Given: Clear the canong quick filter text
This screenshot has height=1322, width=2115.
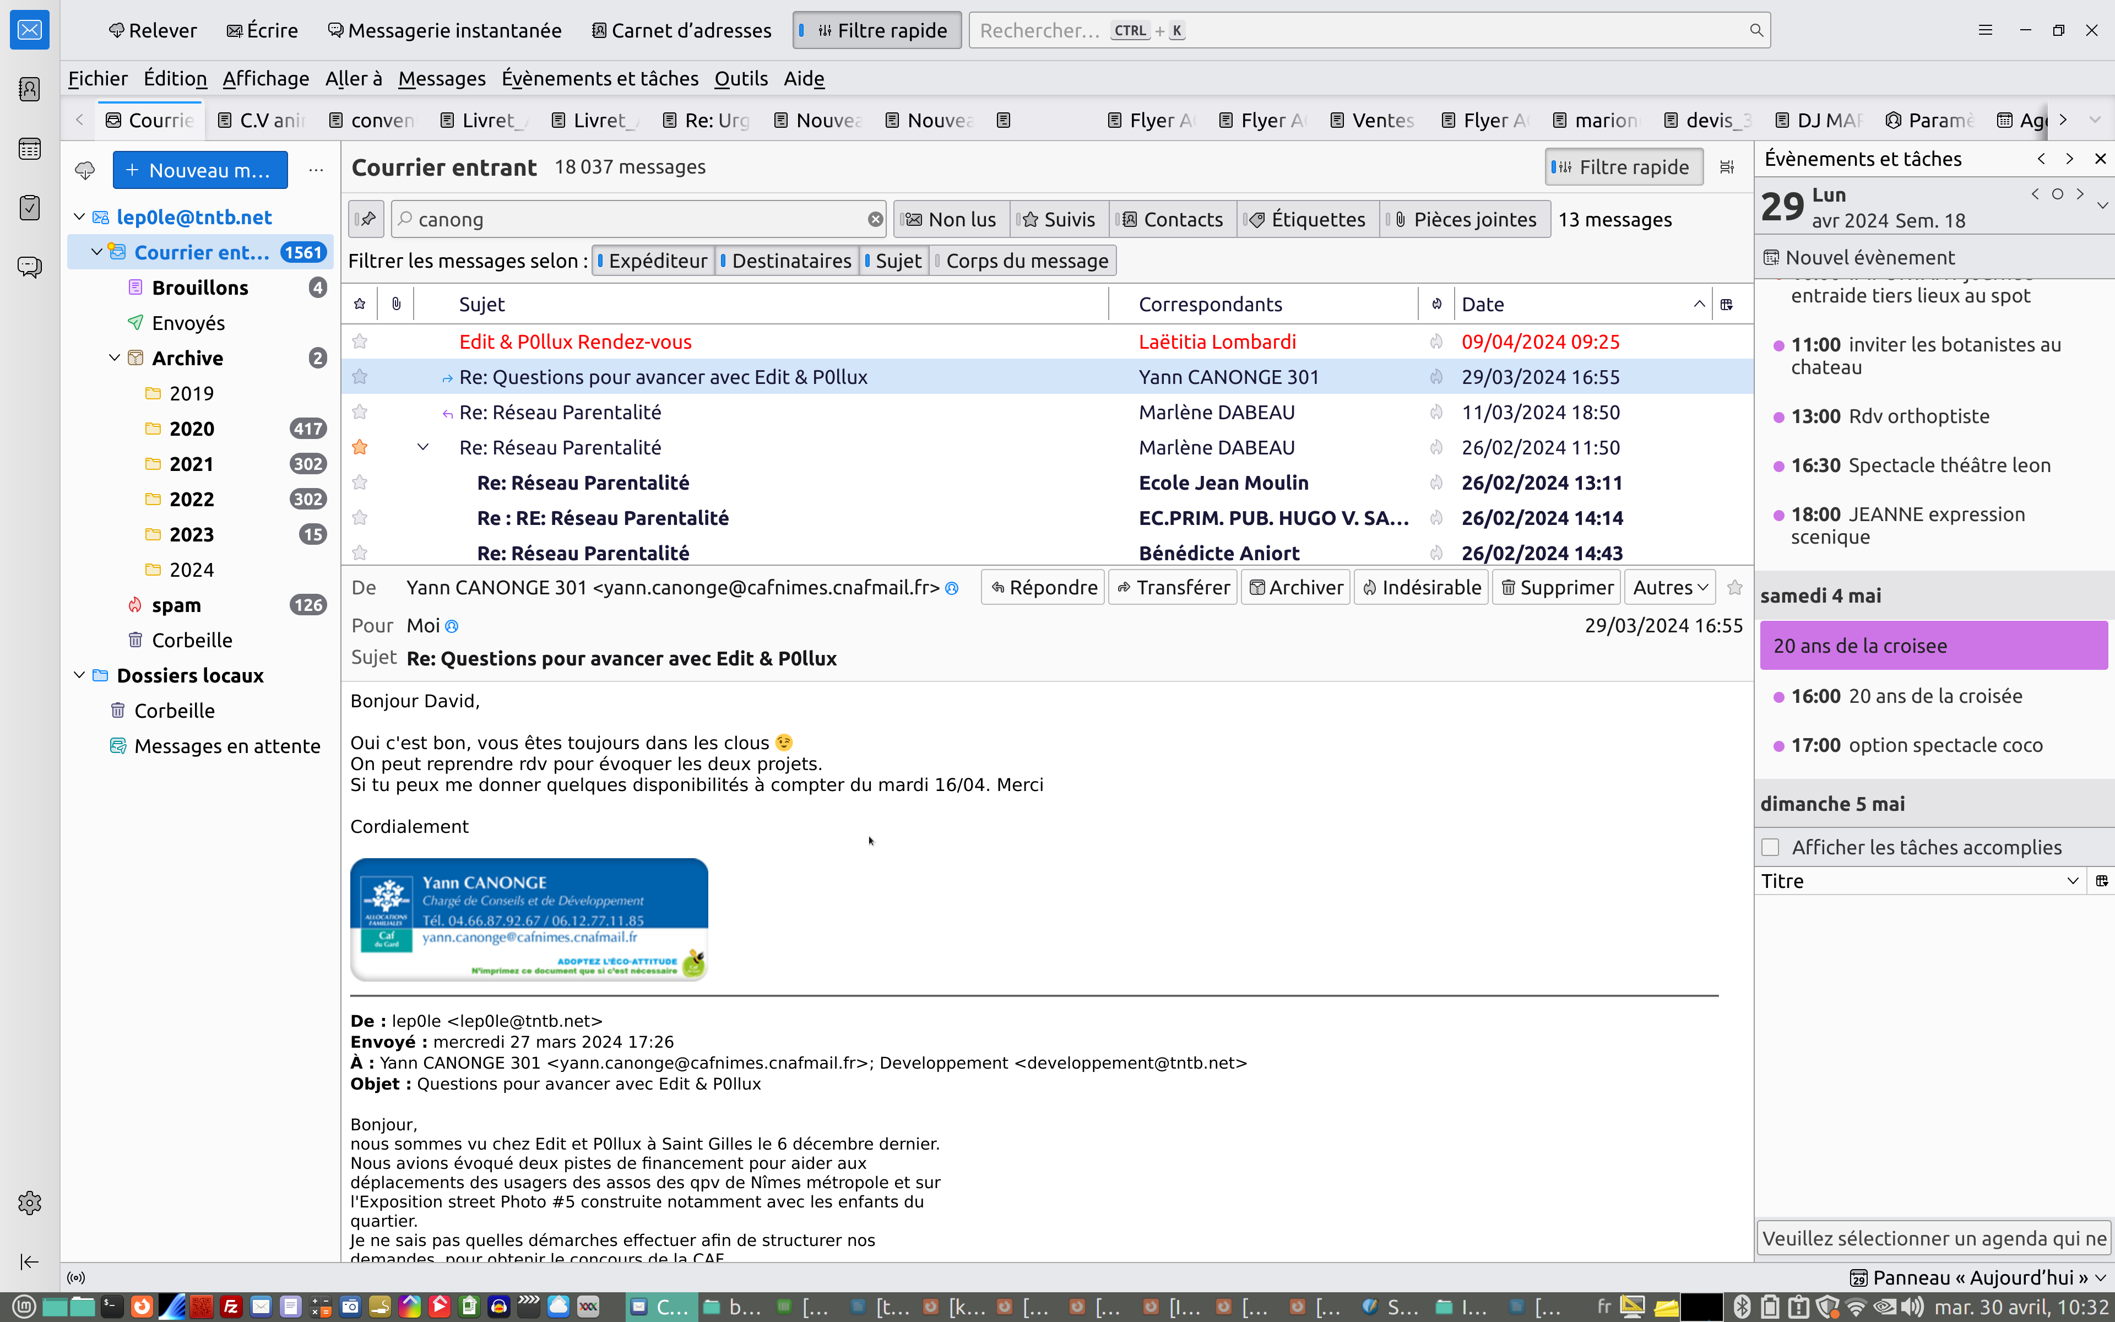Looking at the screenshot, I should [875, 219].
